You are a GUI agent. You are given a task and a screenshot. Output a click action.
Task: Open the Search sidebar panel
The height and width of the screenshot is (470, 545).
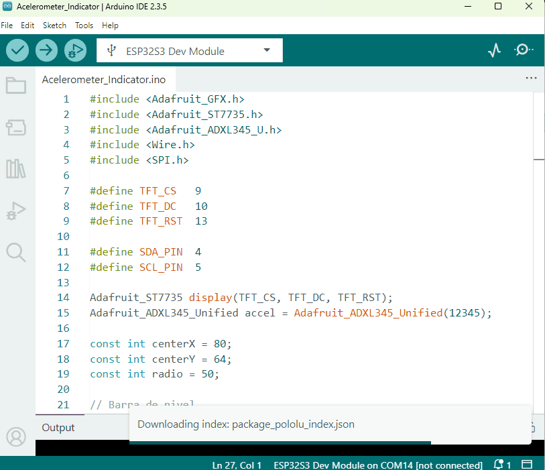point(16,252)
